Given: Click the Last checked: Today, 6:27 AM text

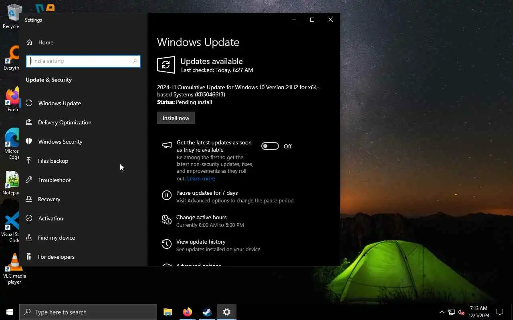Looking at the screenshot, I should click(x=217, y=70).
